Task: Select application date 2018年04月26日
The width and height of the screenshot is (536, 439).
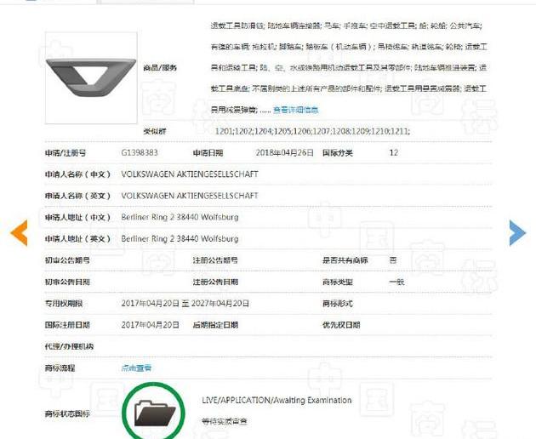Action: 285,152
